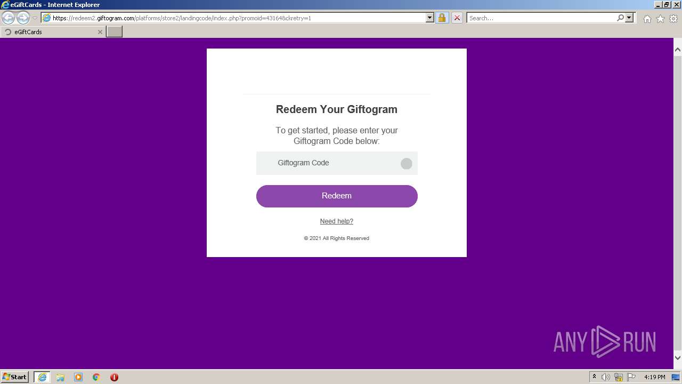Screen dimensions: 682x384
Task: Click the Redeem button
Action: tap(337, 196)
